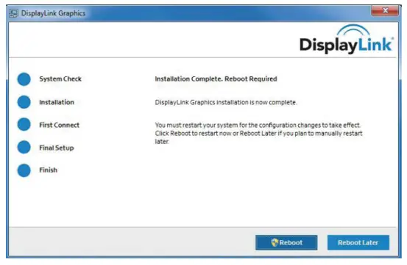Screen dimensions: 407x265
Task: Click the DisplayLink Graphics window title text
Action: [x=53, y=13]
